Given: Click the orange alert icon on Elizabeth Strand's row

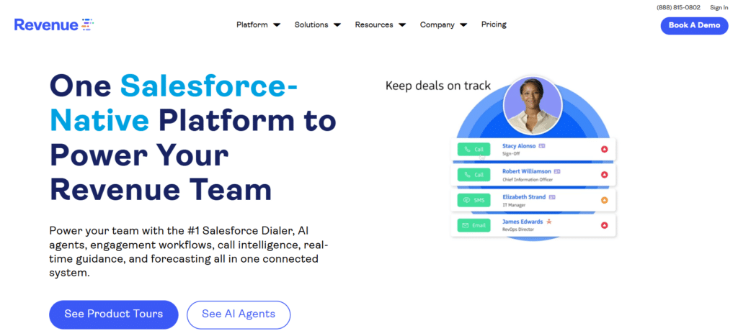Looking at the screenshot, I should (604, 200).
